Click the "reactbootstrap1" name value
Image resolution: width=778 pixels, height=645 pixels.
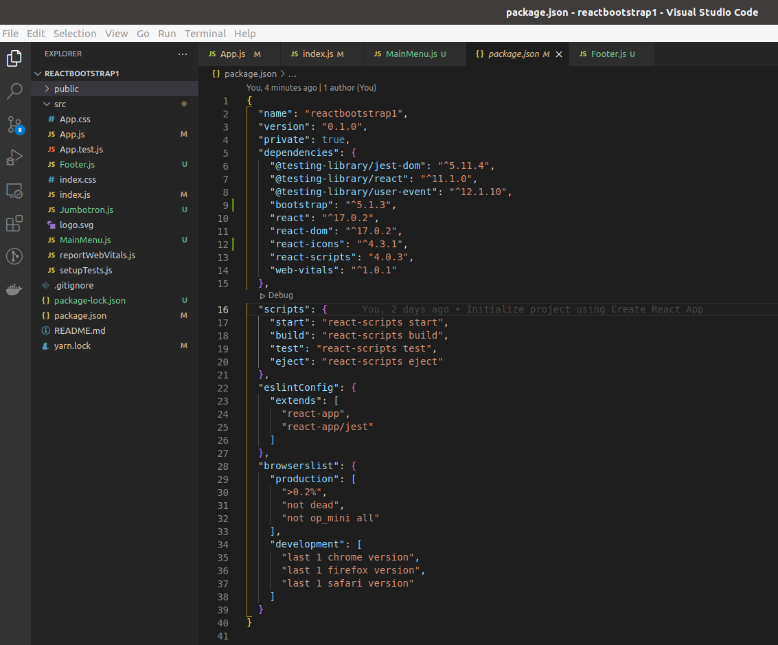coord(354,113)
